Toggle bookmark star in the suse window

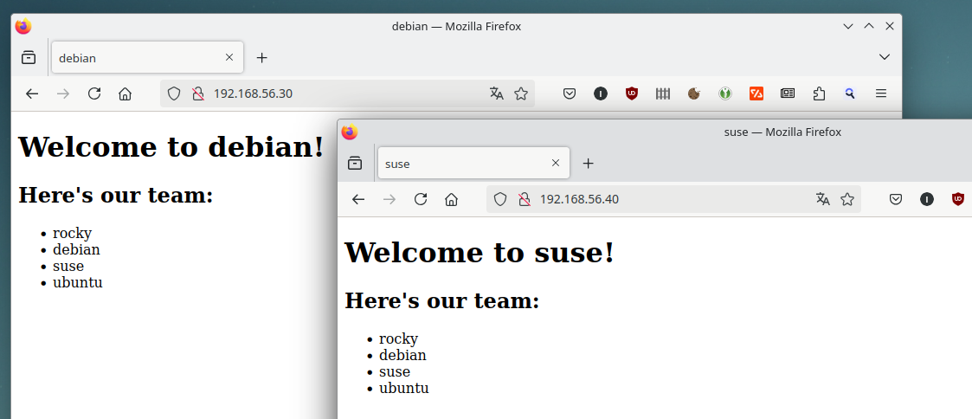click(x=847, y=199)
